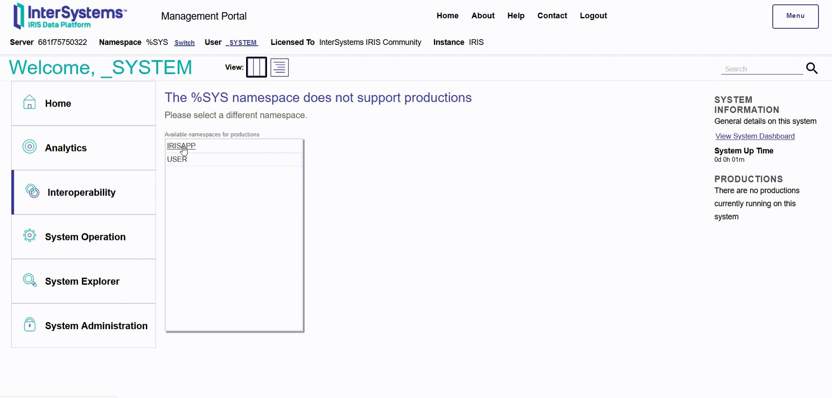Open the View System Dashboard link
The height and width of the screenshot is (398, 832).
pyautogui.click(x=755, y=136)
